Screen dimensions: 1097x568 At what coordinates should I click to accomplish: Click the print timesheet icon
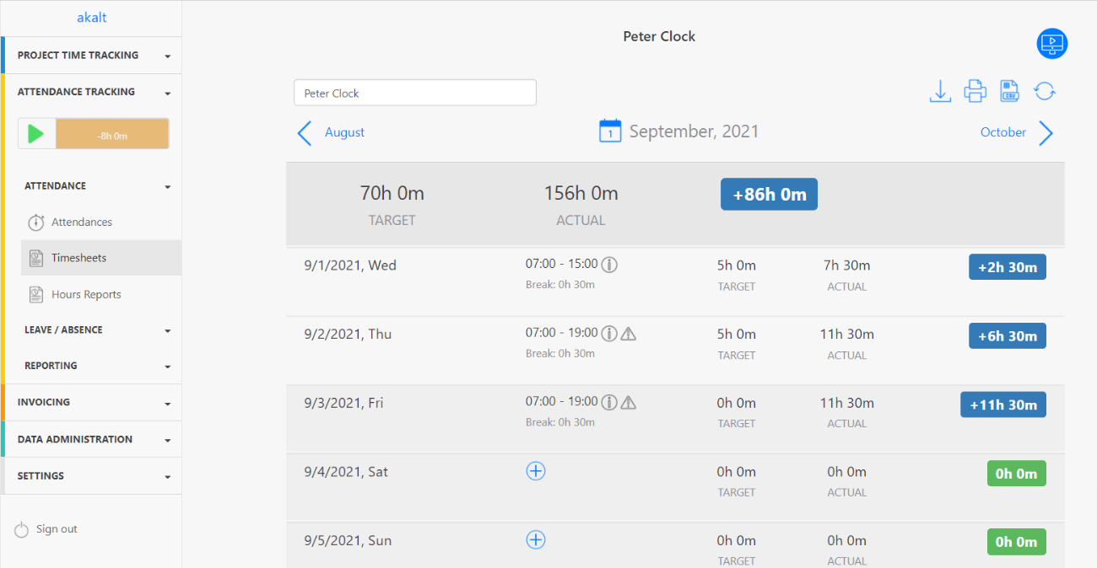(975, 91)
